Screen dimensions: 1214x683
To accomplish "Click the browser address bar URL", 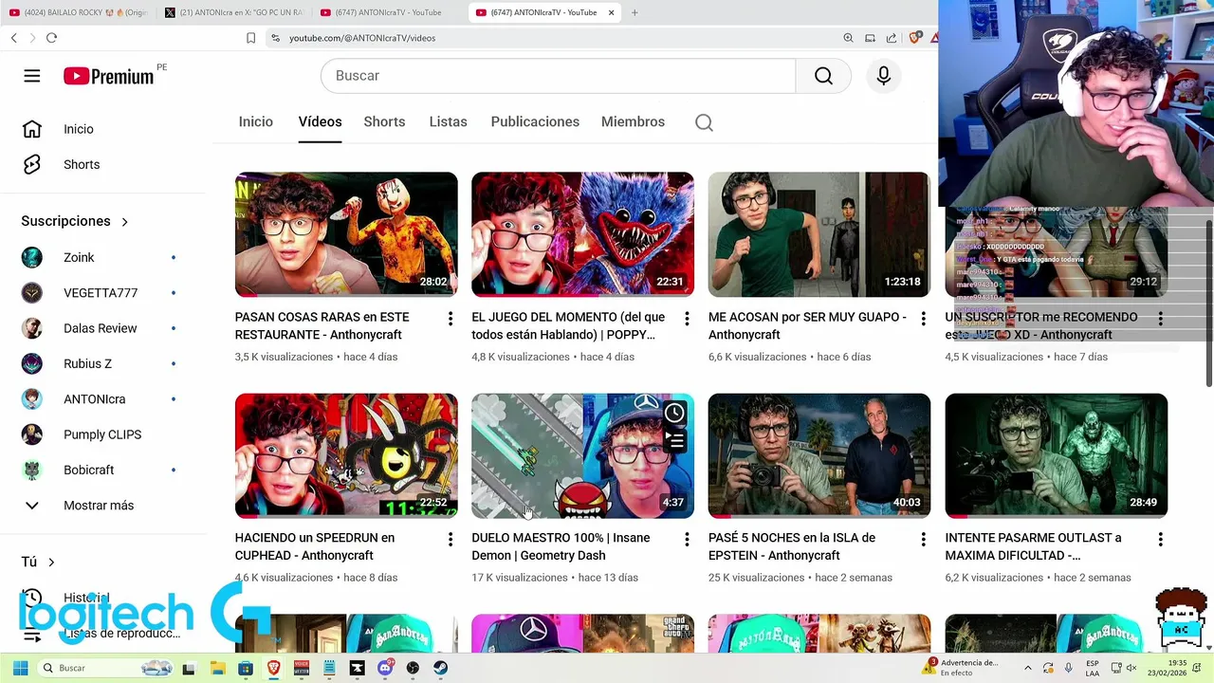I will (x=362, y=38).
